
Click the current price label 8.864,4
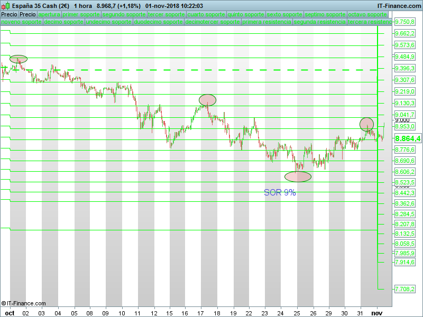(407, 138)
